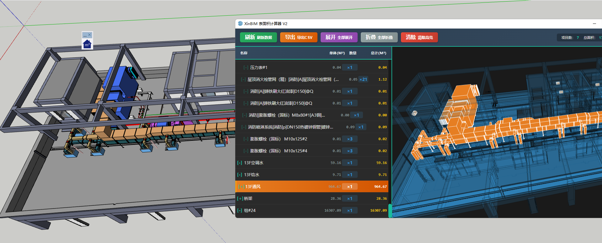This screenshot has width=602, height=243.
Task: Close the small floating m² toolbar
Action: [x=90, y=35]
